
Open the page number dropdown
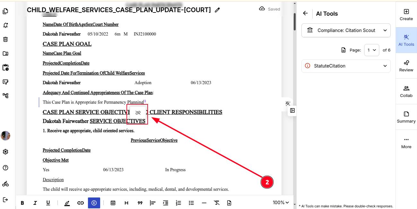[x=372, y=50]
